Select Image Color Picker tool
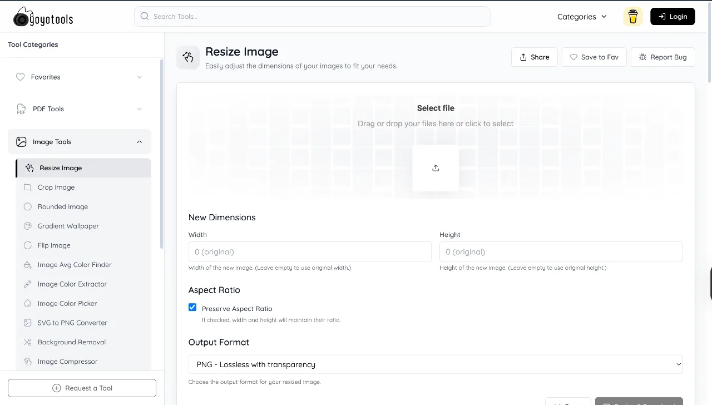Image resolution: width=712 pixels, height=405 pixels. 83,304
